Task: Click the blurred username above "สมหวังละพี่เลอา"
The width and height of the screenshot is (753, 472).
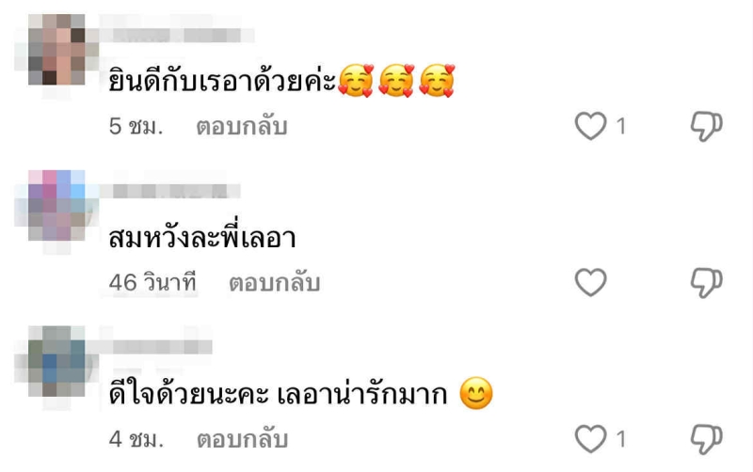Action: tap(170, 191)
